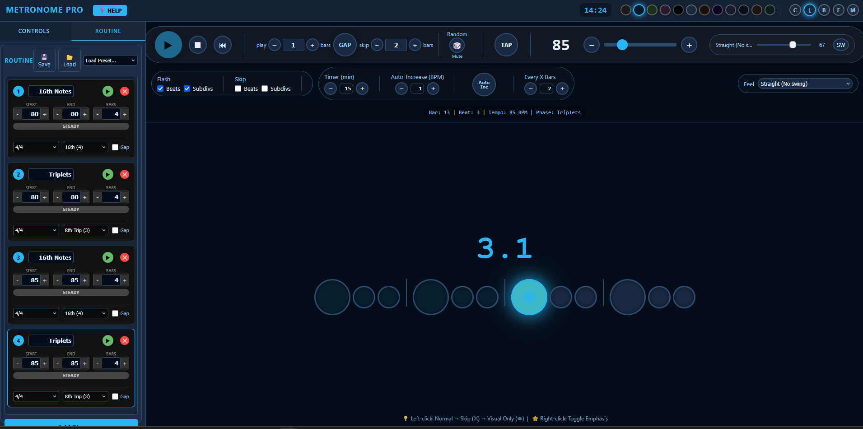Remove section 2 Triplets

[125, 174]
